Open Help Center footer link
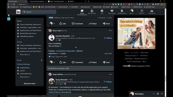 [x=144, y=53]
